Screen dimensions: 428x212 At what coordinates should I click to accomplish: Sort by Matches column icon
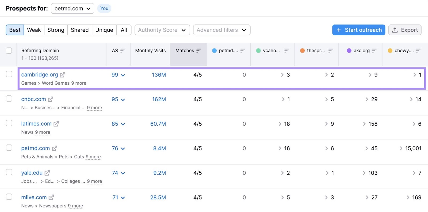198,50
